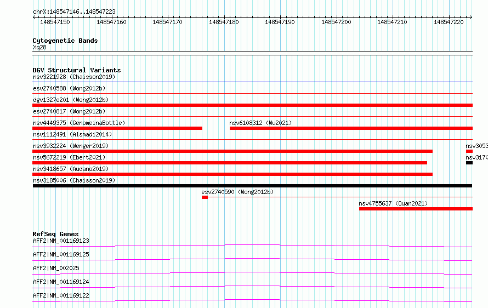488x308 pixels.
Task: Select variant nsv1112491 (Alsmadi2014)
Action: (x=72, y=134)
